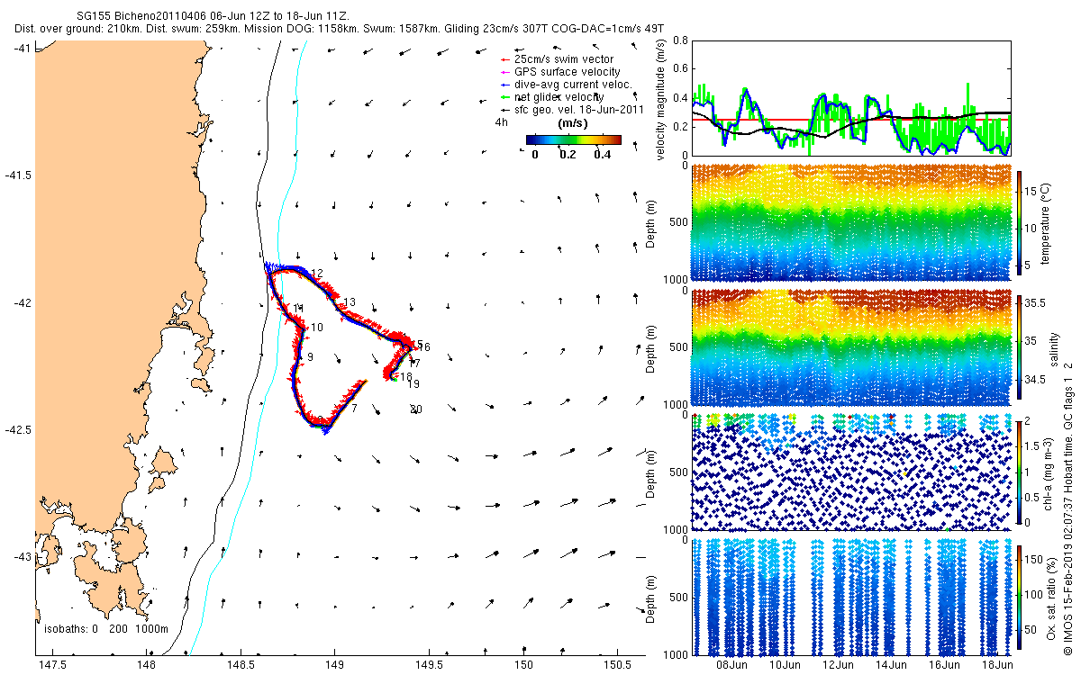Click the magenta GPS surface velocity legend marker

click(504, 72)
